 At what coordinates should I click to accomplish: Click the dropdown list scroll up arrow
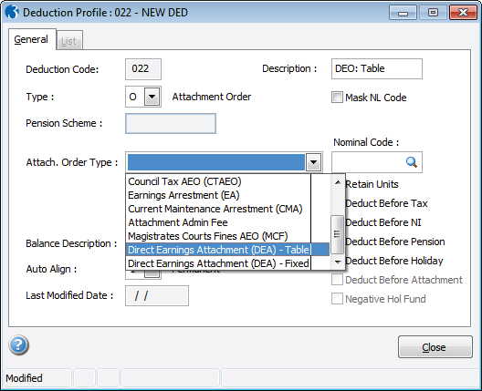click(338, 182)
